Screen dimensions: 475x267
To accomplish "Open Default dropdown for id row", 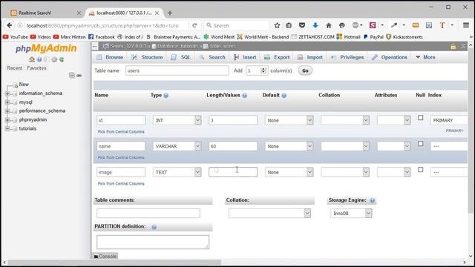I will coord(289,120).
